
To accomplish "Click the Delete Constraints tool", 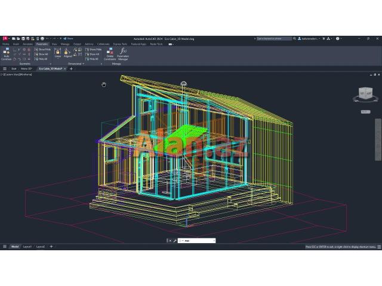I will coord(110,54).
